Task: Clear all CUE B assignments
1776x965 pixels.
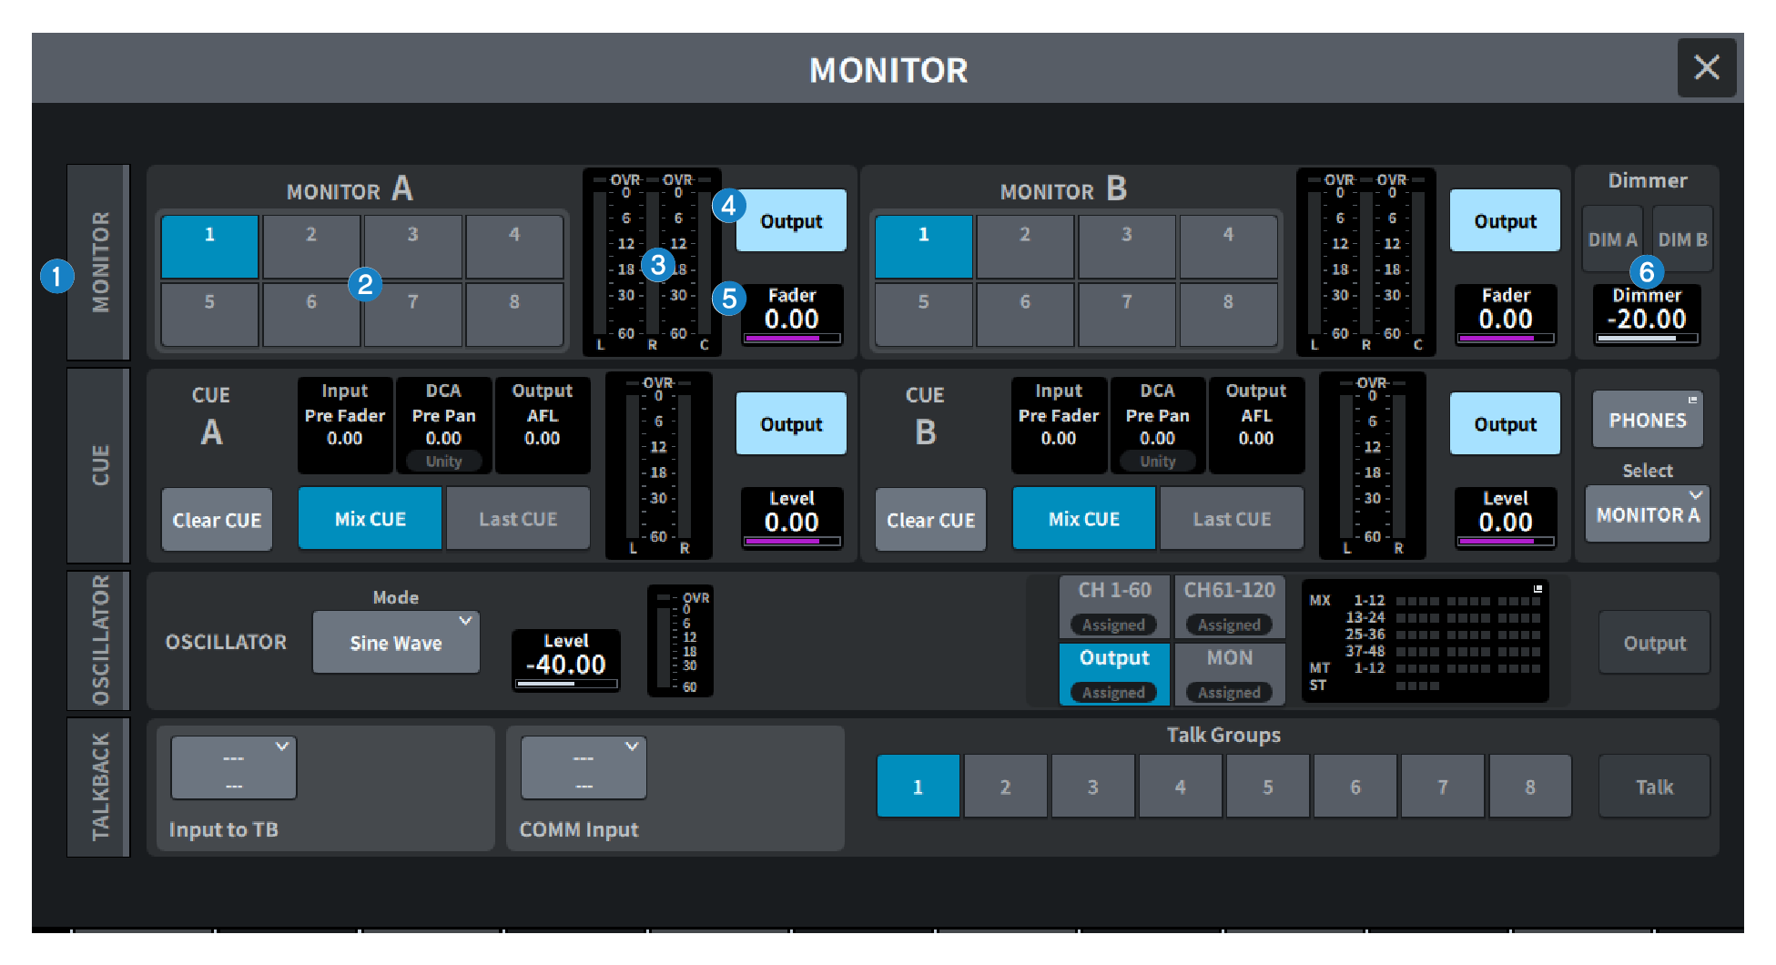Action: point(930,519)
